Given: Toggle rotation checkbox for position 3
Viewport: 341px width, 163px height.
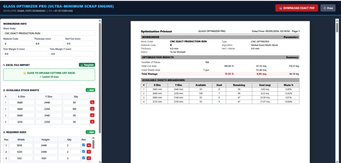Looking at the screenshot, I should tap(83, 158).
